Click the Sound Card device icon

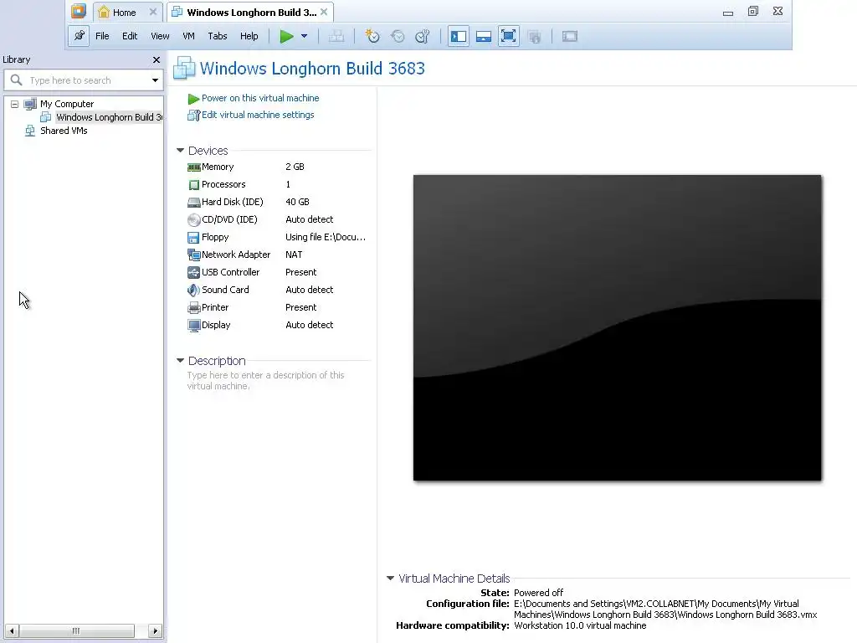pyautogui.click(x=193, y=290)
